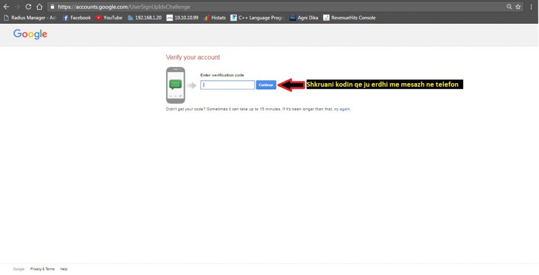Open the footer Google link
Image resolution: width=539 pixels, height=275 pixels.
[x=18, y=269]
